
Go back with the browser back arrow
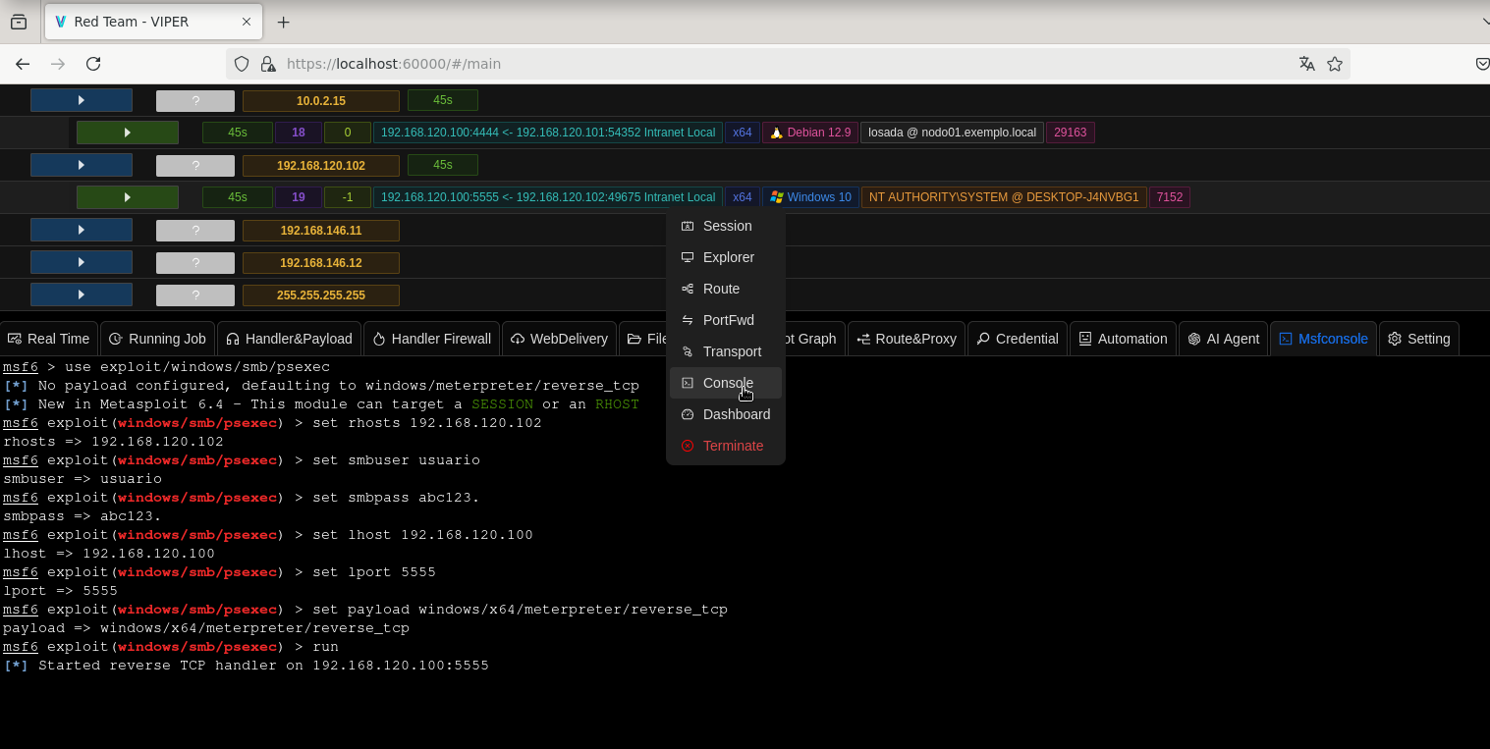23,64
